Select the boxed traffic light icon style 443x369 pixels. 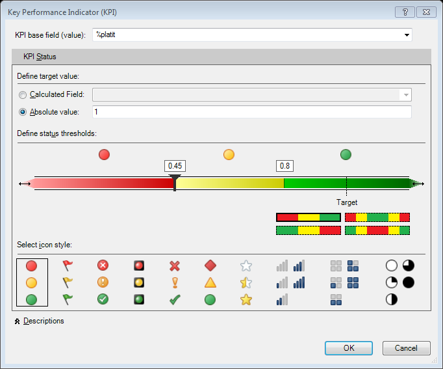[139, 282]
